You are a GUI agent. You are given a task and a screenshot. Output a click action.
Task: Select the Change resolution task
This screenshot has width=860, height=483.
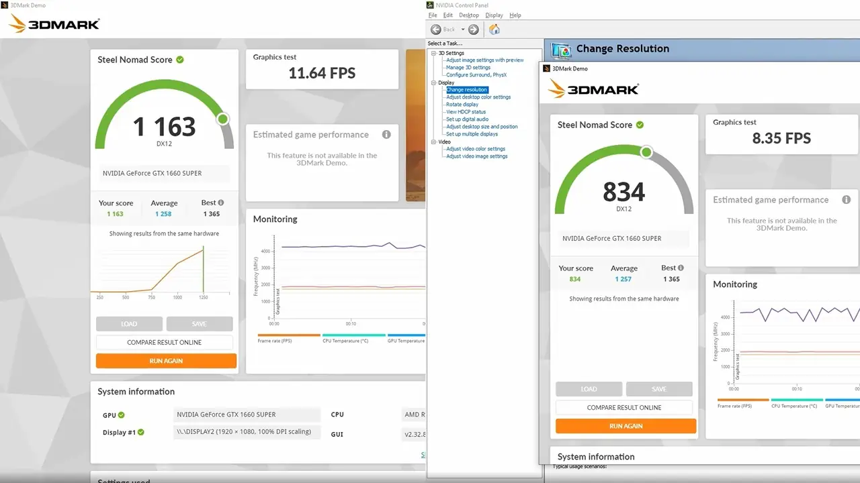[467, 90]
